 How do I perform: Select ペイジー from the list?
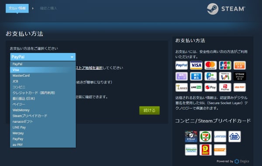click(43, 104)
